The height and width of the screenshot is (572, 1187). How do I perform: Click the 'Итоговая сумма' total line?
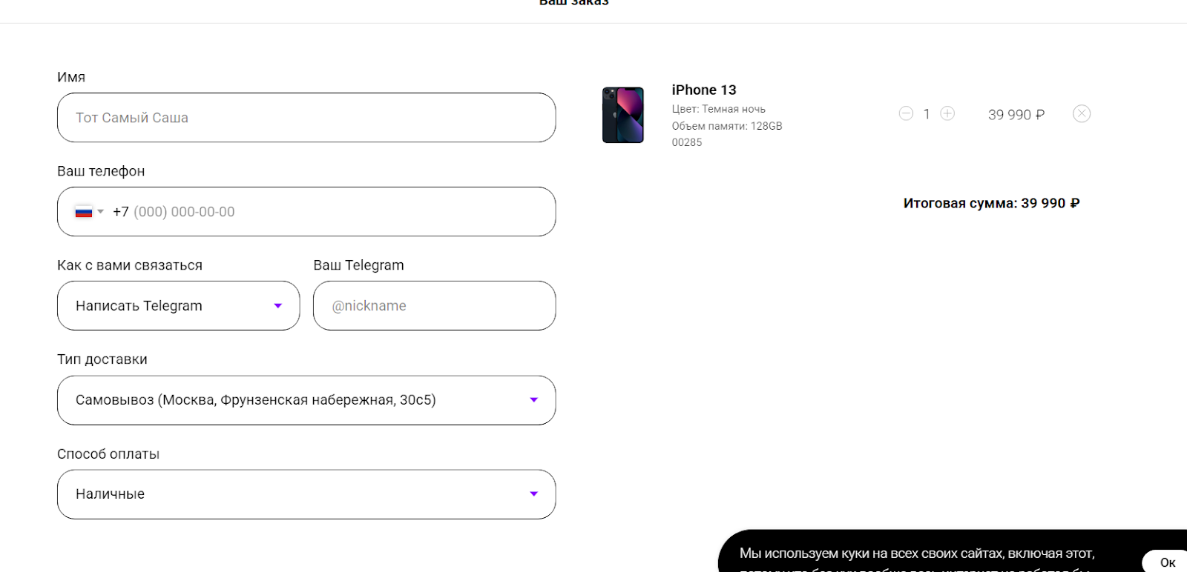pos(991,203)
